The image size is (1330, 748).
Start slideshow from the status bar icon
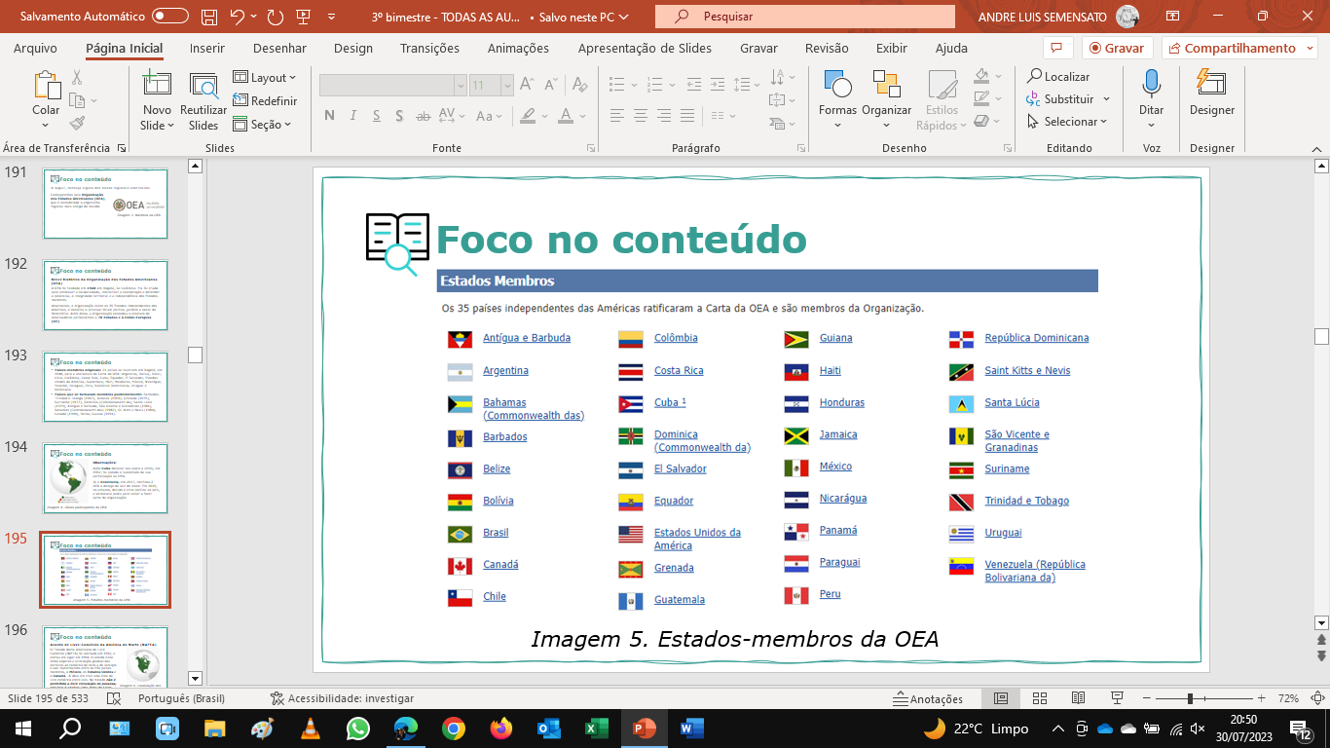(x=1118, y=698)
